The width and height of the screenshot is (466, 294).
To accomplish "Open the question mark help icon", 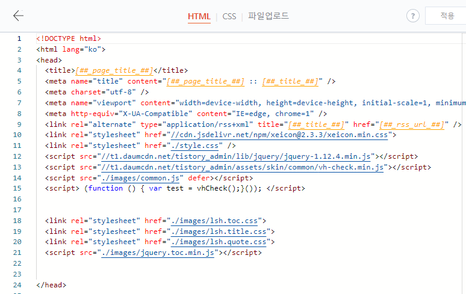I will (413, 16).
